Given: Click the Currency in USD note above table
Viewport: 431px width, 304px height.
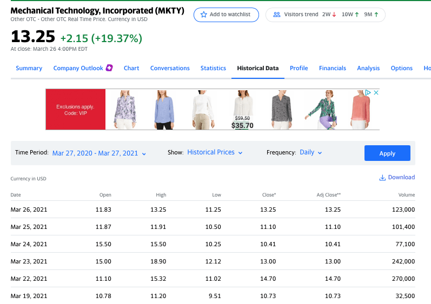Looking at the screenshot, I should [x=28, y=179].
